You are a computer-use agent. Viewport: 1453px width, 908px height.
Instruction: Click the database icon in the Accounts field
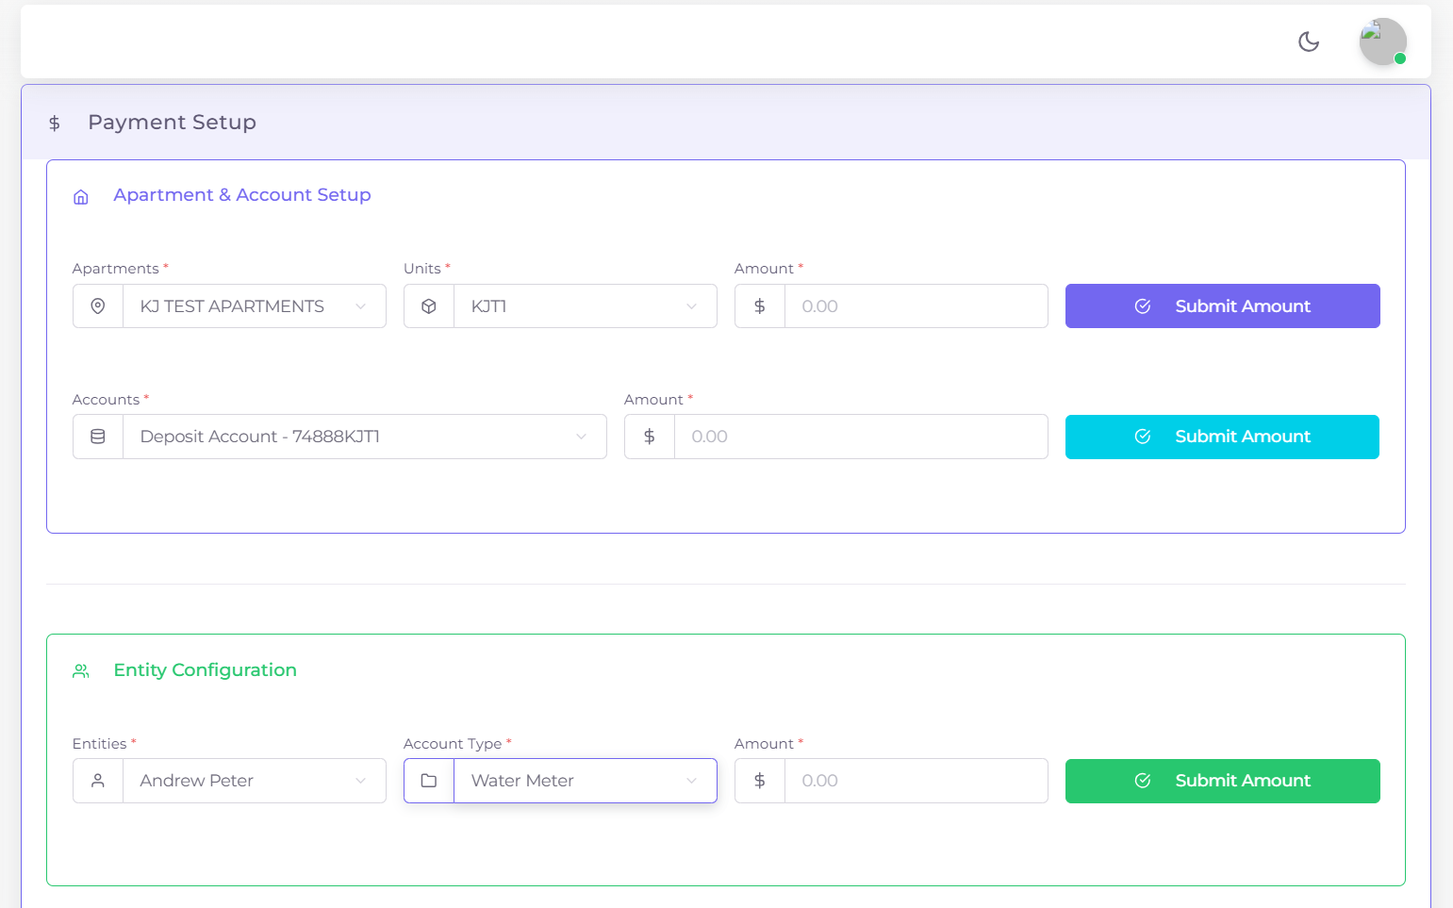[98, 436]
